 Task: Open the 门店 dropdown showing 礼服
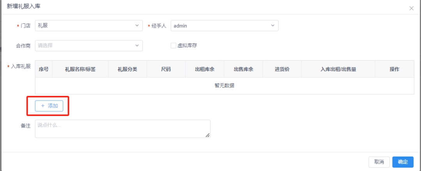click(x=89, y=26)
